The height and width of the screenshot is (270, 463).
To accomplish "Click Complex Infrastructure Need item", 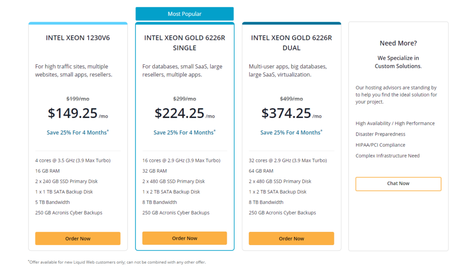I will click(387, 156).
